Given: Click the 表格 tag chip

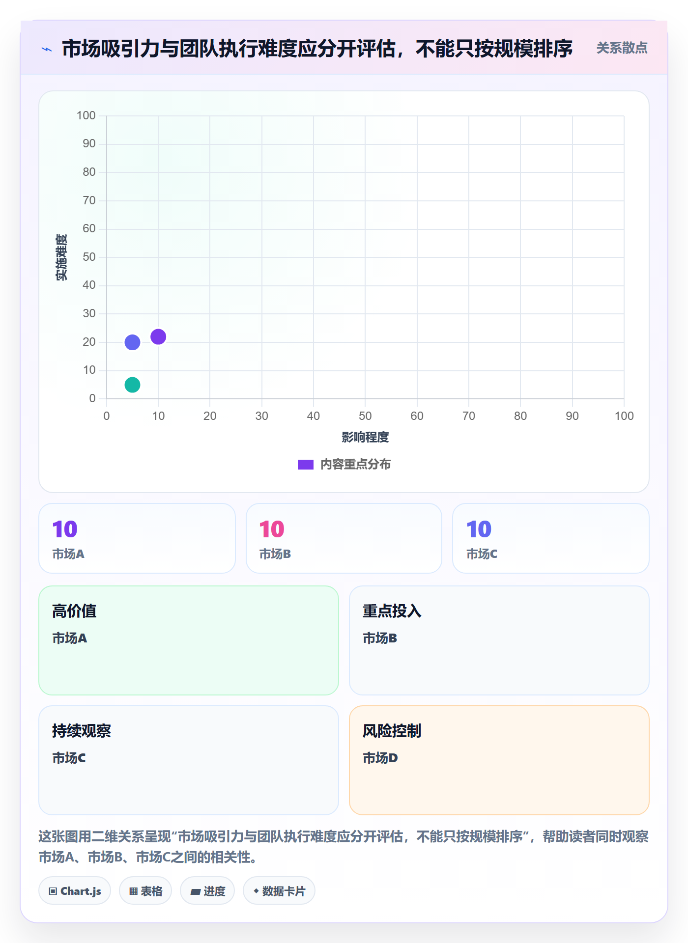Looking at the screenshot, I should click(x=145, y=891).
